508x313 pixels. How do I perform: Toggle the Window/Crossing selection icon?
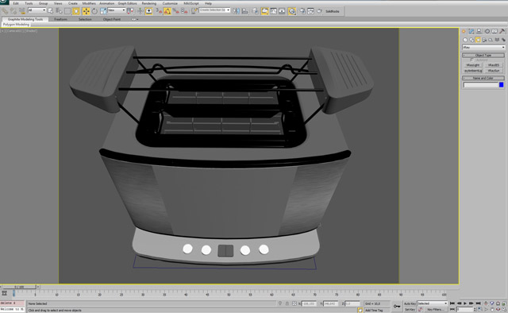click(76, 11)
